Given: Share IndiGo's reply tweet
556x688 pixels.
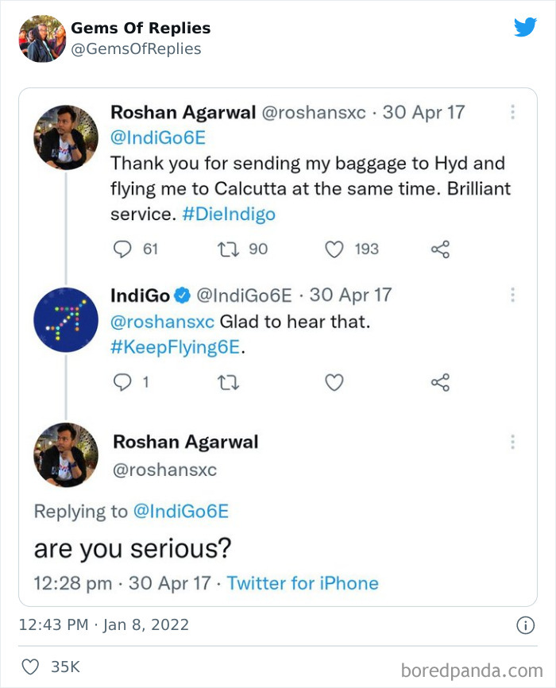Looking at the screenshot, I should pos(440,382).
